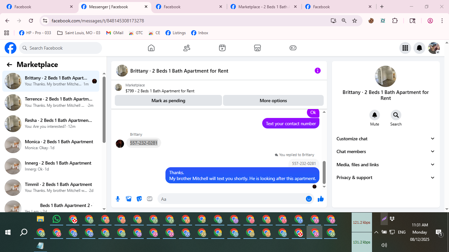
Task: Expand the Privacy & support section
Action: (x=386, y=177)
